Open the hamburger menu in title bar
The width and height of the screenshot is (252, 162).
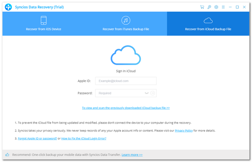223,7
